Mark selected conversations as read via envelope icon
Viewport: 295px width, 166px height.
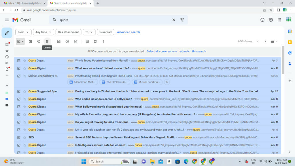[x=58, y=41]
